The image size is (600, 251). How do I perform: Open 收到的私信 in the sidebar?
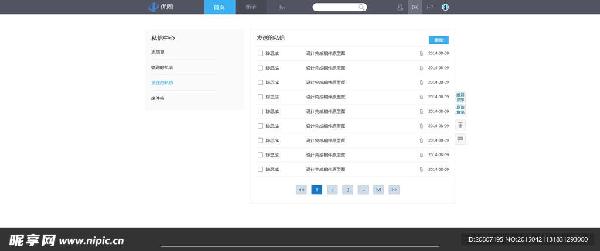(x=162, y=67)
